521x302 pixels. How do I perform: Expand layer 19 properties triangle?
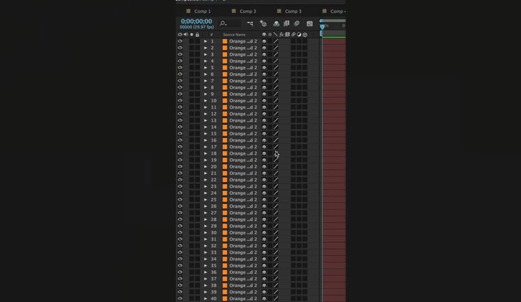(205, 160)
